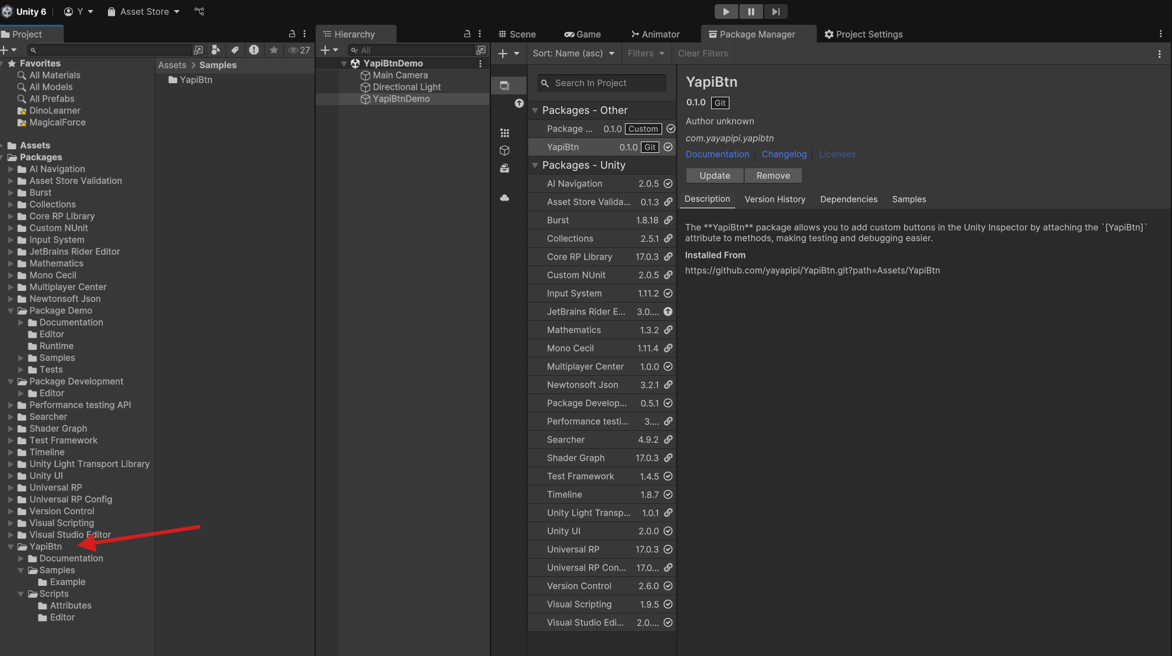Screen dimensions: 1172x656
Task: Toggle the Project panel lock
Action: (x=292, y=34)
